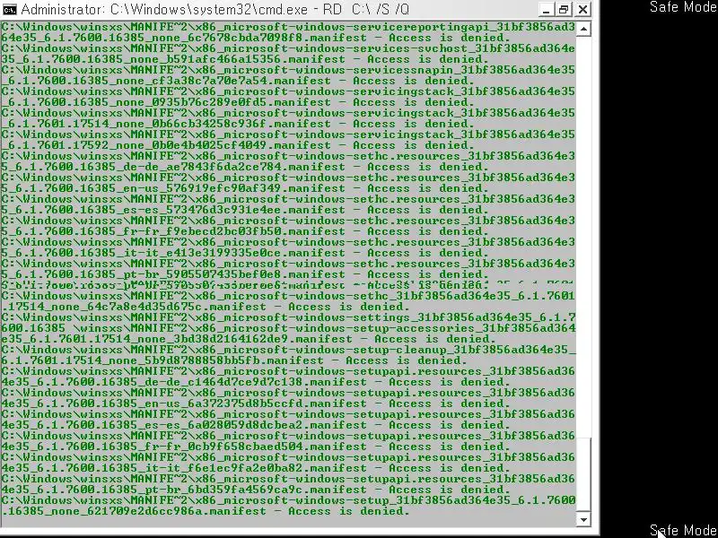
Task: Click the bottom Safe Mode label
Action: tap(683, 531)
